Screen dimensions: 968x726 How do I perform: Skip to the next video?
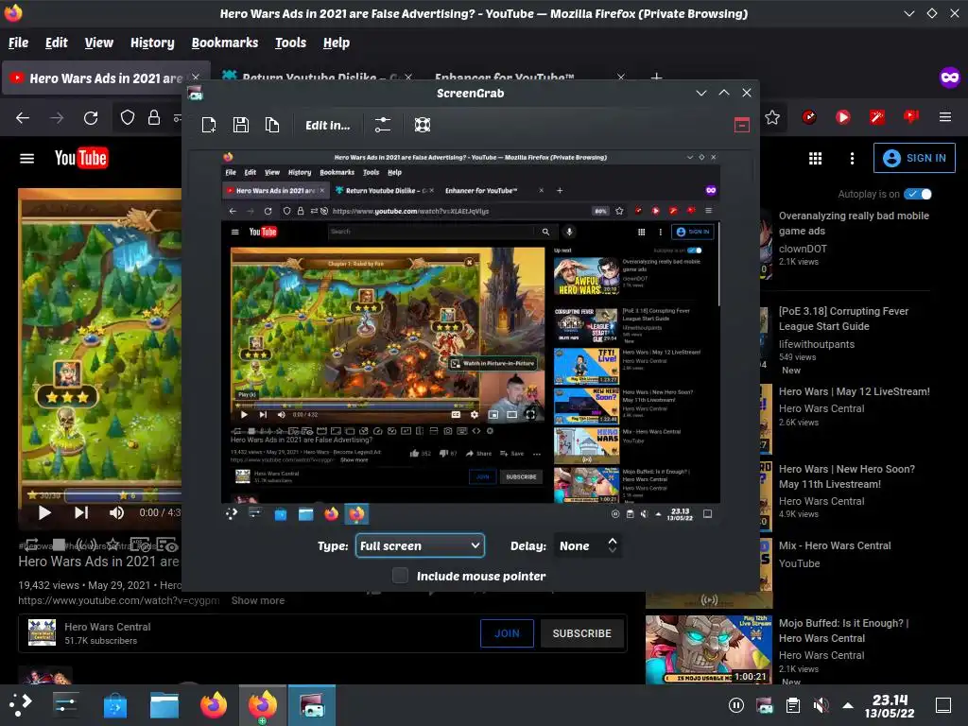point(81,512)
